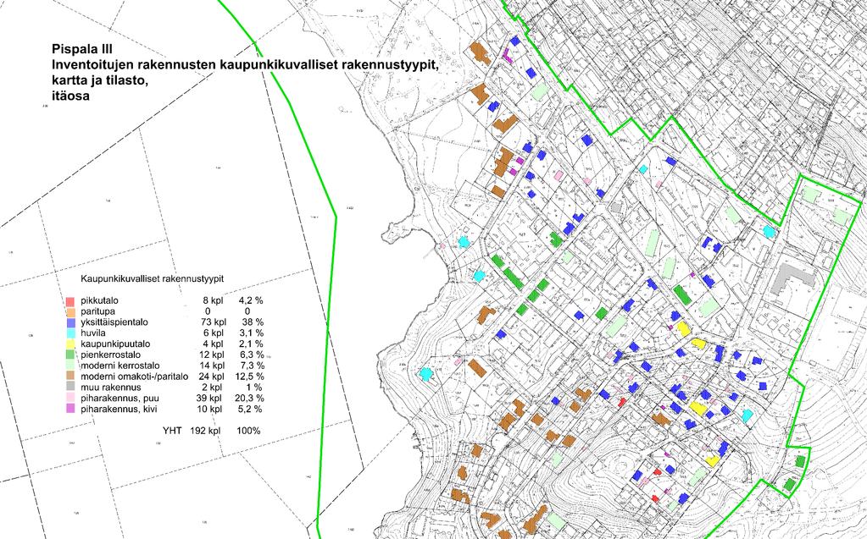
Task: Select the legend label "piharakennus, kivi"
Action: pos(117,410)
